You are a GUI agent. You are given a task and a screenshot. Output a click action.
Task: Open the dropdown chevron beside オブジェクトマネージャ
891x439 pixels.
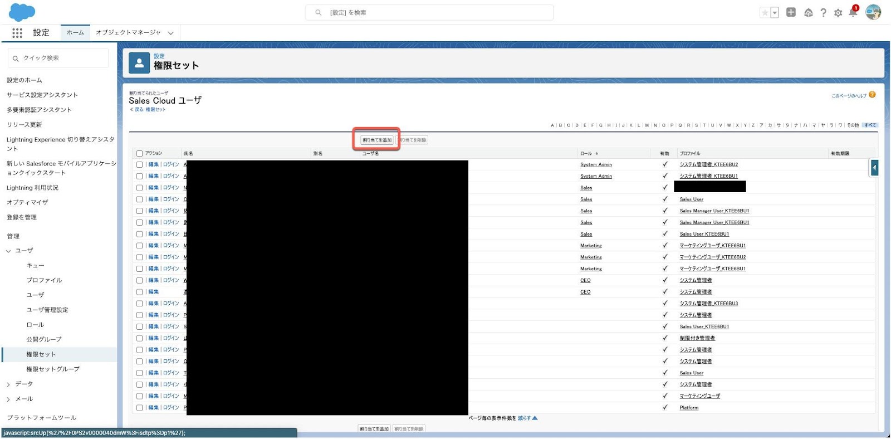171,33
